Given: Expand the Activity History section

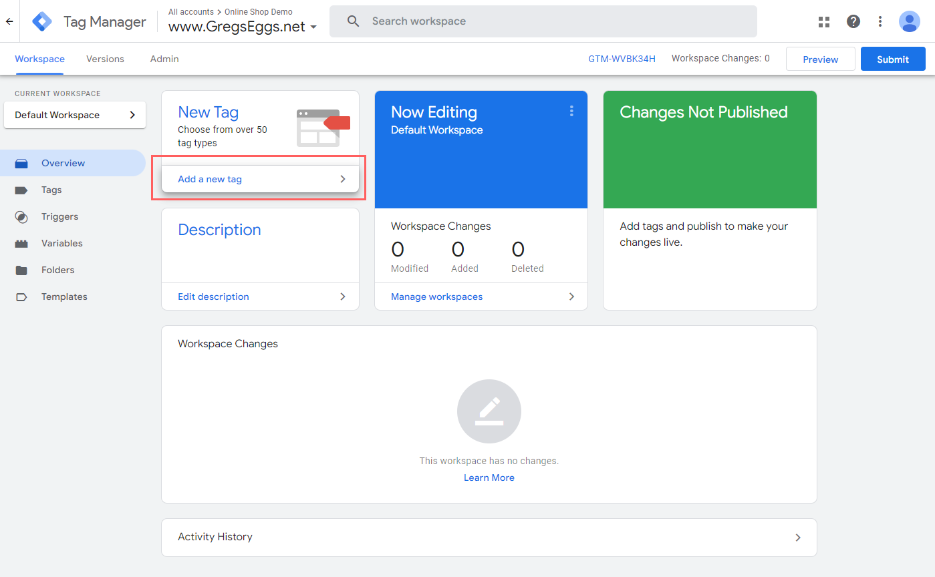Looking at the screenshot, I should tap(489, 537).
